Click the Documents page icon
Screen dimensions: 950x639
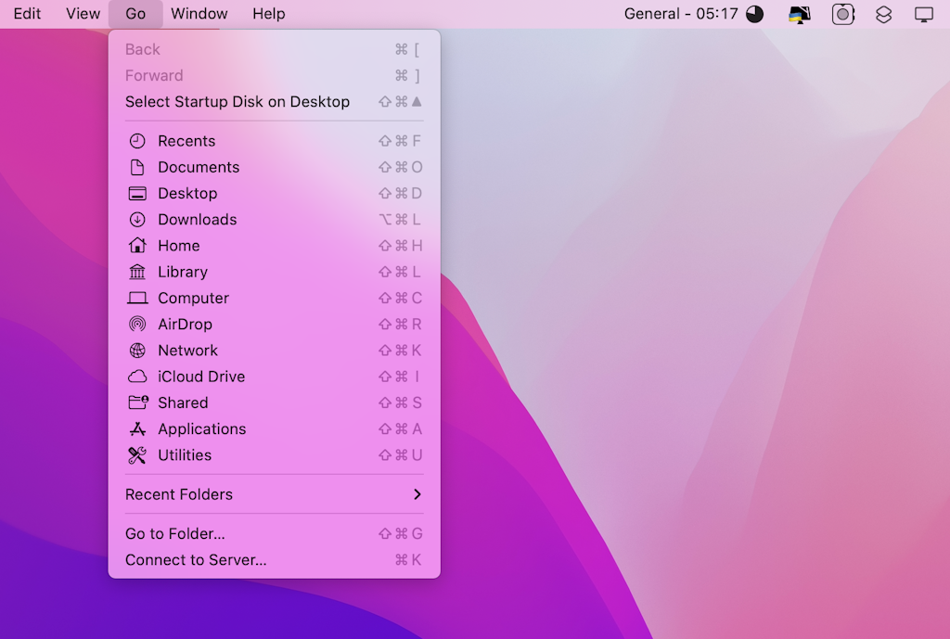[x=137, y=167]
